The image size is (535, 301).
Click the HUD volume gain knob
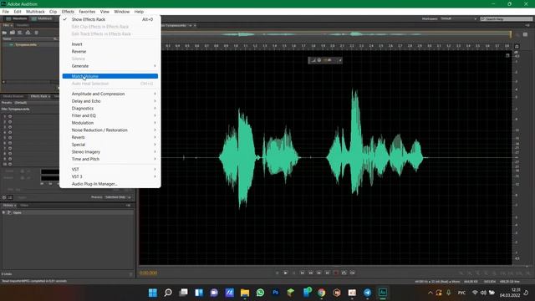(319, 60)
